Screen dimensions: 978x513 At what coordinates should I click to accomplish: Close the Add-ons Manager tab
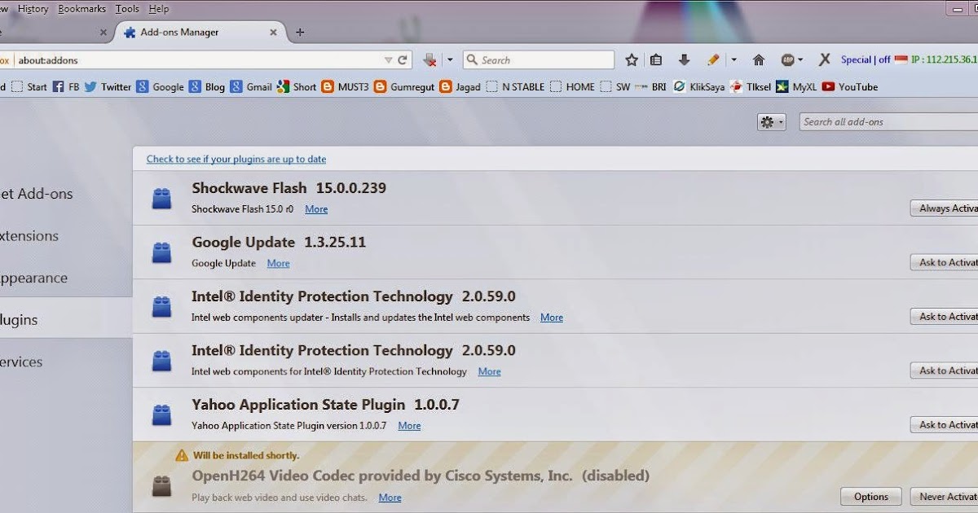click(274, 33)
